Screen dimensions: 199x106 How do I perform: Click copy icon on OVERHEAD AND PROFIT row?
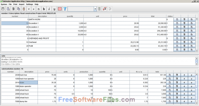point(192,38)
